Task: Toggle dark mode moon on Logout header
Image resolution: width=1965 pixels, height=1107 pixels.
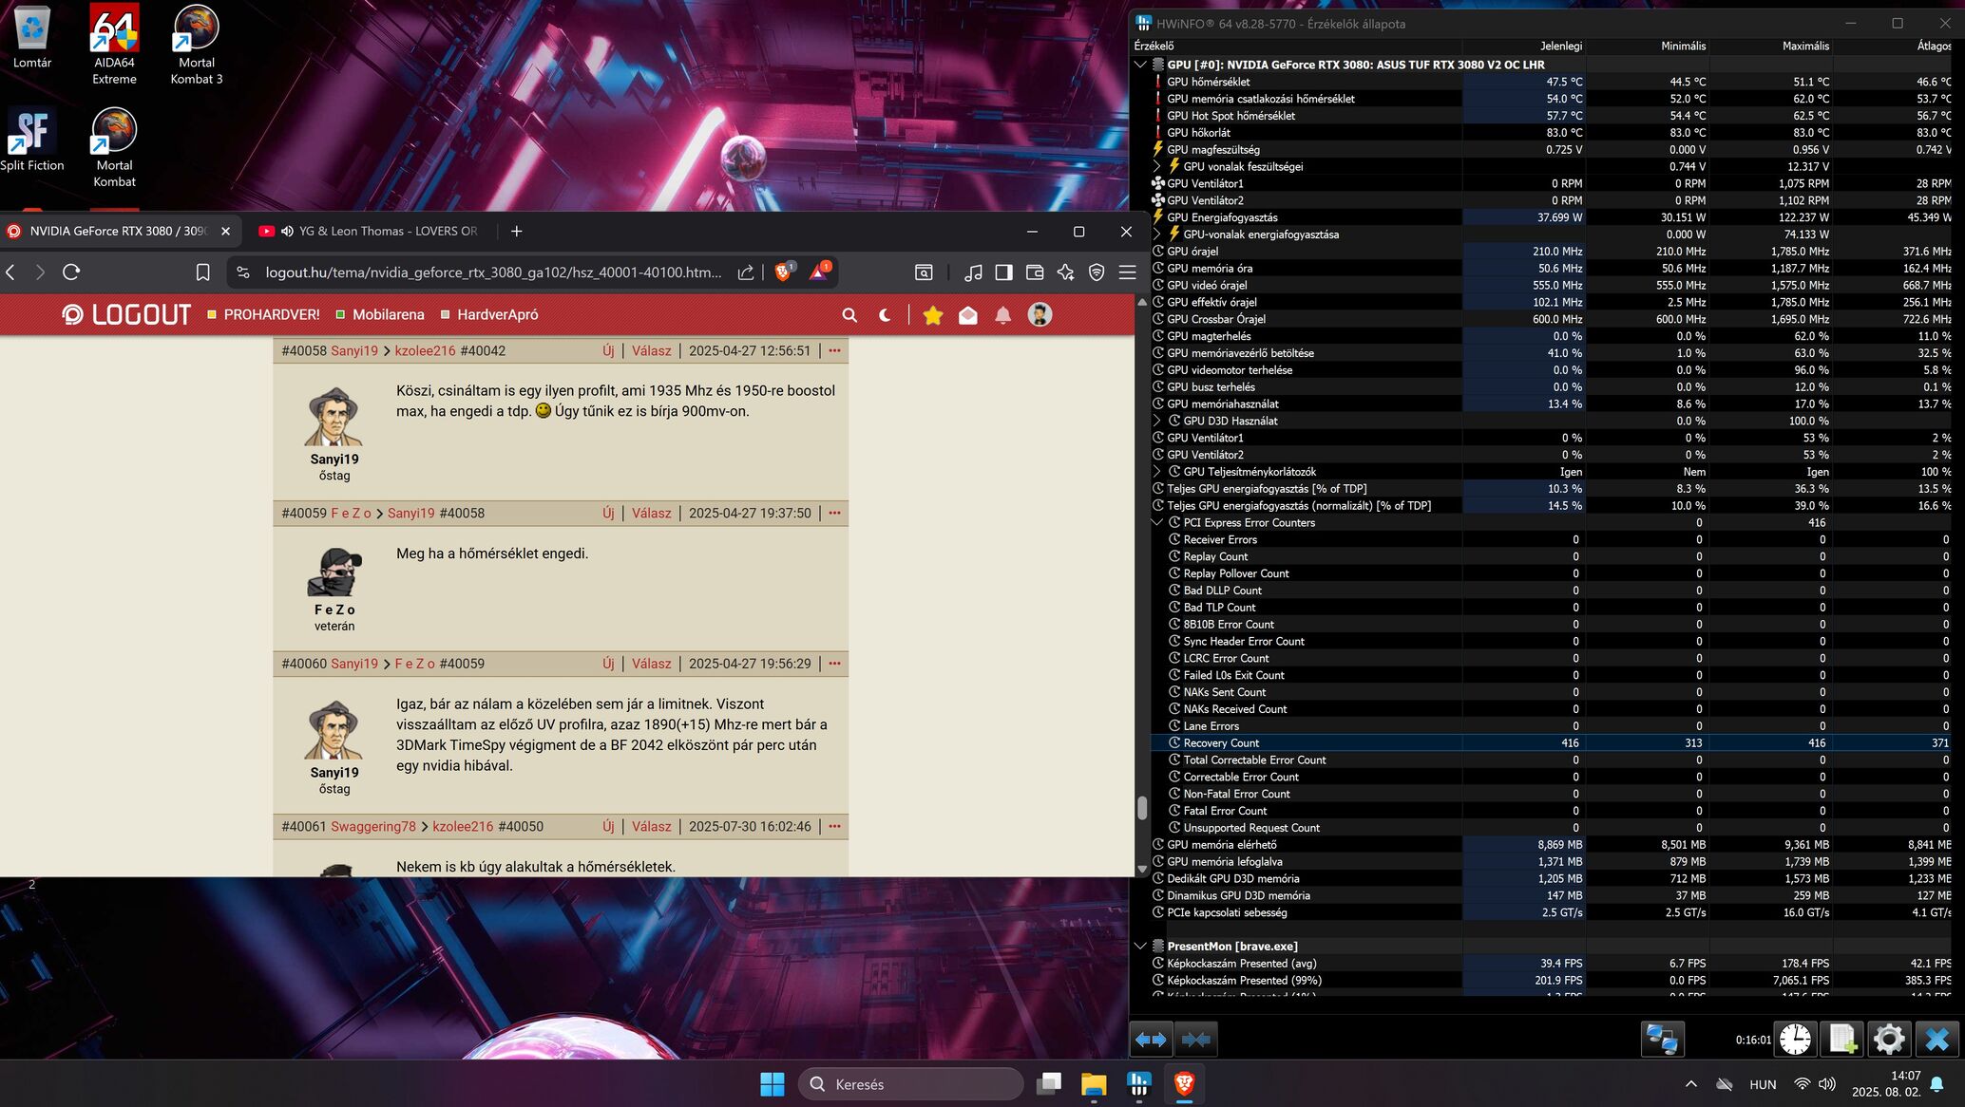Action: click(x=886, y=315)
